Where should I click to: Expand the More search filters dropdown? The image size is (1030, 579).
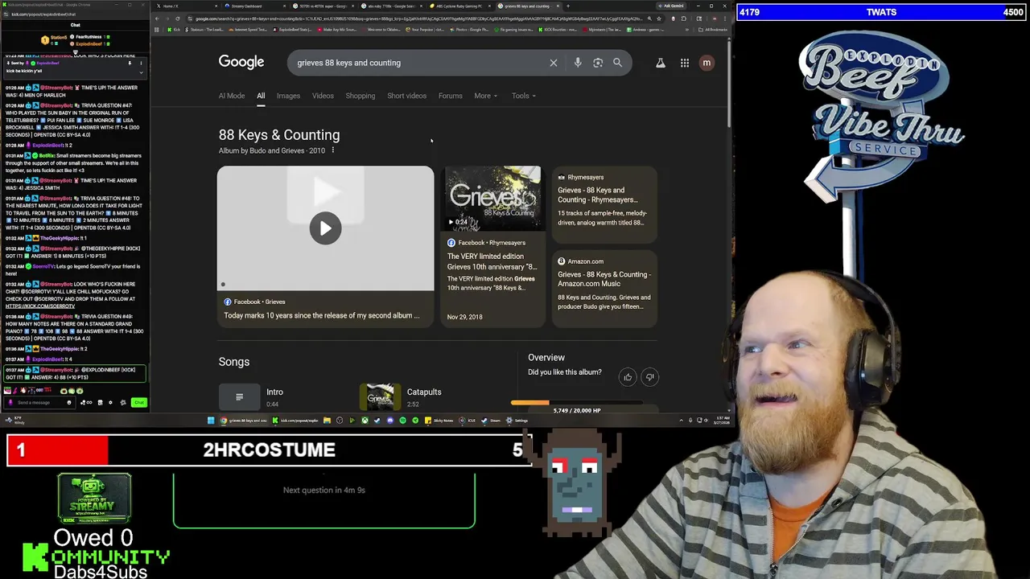tap(485, 96)
